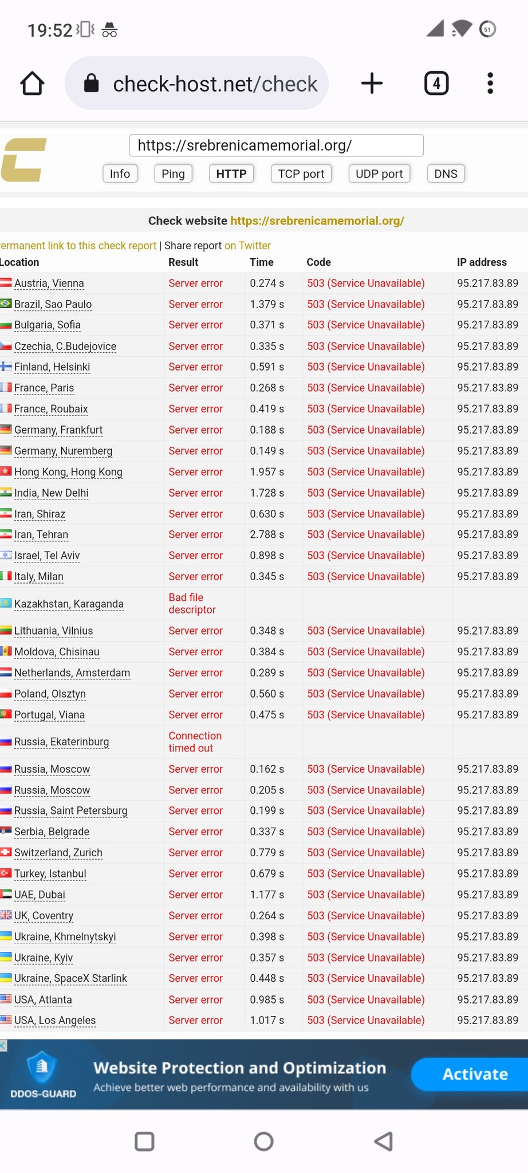
Task: Switch to the TCP port check tab
Action: point(301,174)
